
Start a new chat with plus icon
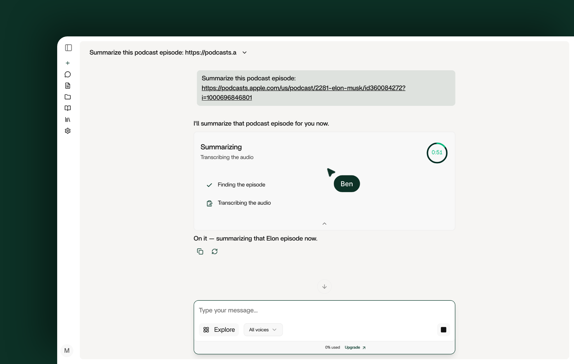(68, 63)
